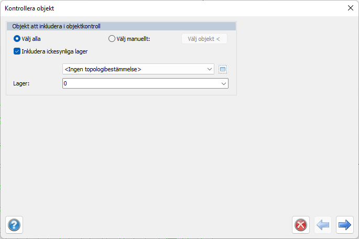
Task: Click the red cancel icon
Action: click(x=301, y=225)
